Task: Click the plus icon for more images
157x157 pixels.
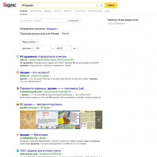Action: click(x=99, y=120)
